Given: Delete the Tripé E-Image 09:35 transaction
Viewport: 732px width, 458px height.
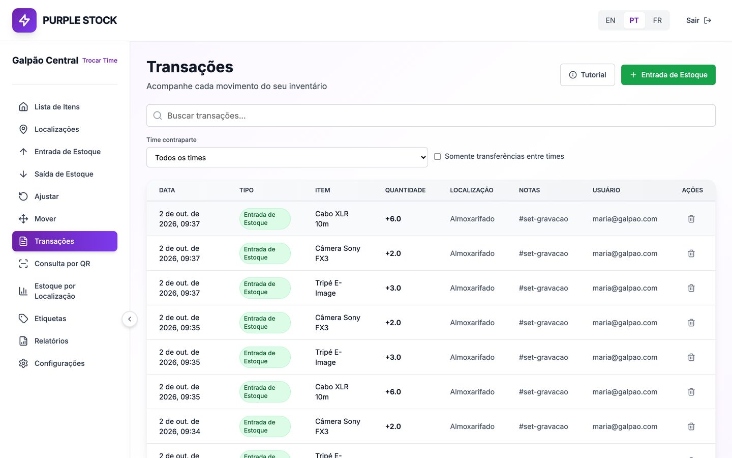Looking at the screenshot, I should 691,357.
